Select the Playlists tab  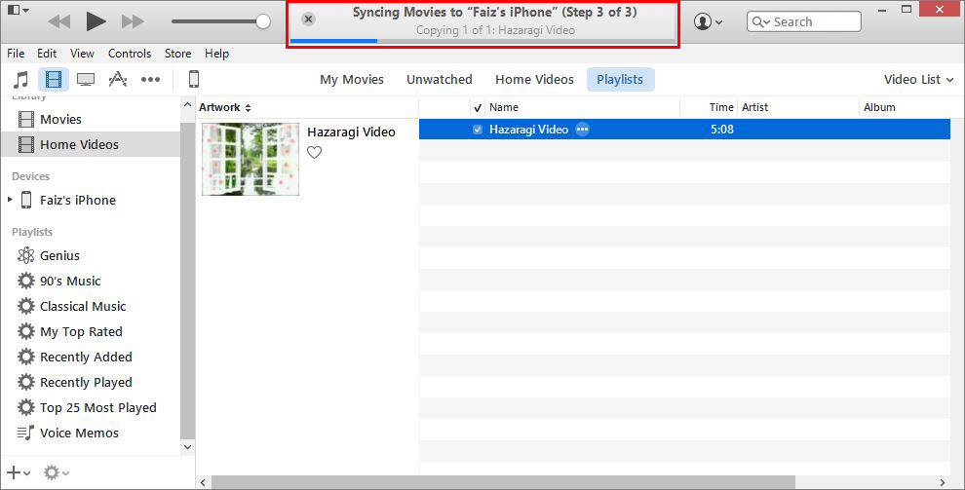click(620, 79)
